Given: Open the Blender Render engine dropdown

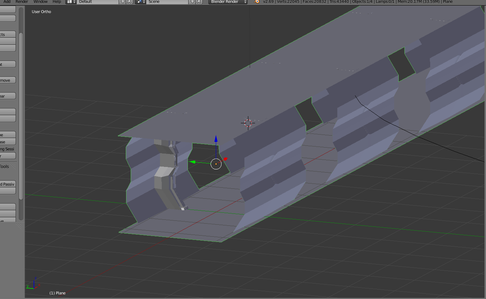Looking at the screenshot, I should [x=228, y=2].
